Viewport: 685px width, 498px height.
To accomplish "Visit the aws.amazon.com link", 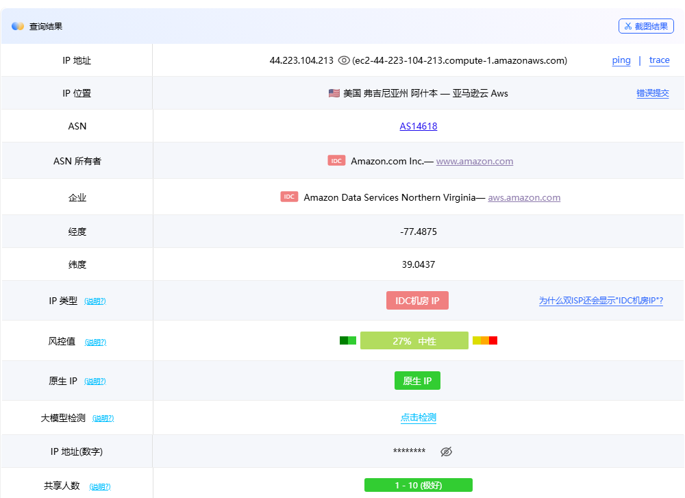I will [x=524, y=198].
